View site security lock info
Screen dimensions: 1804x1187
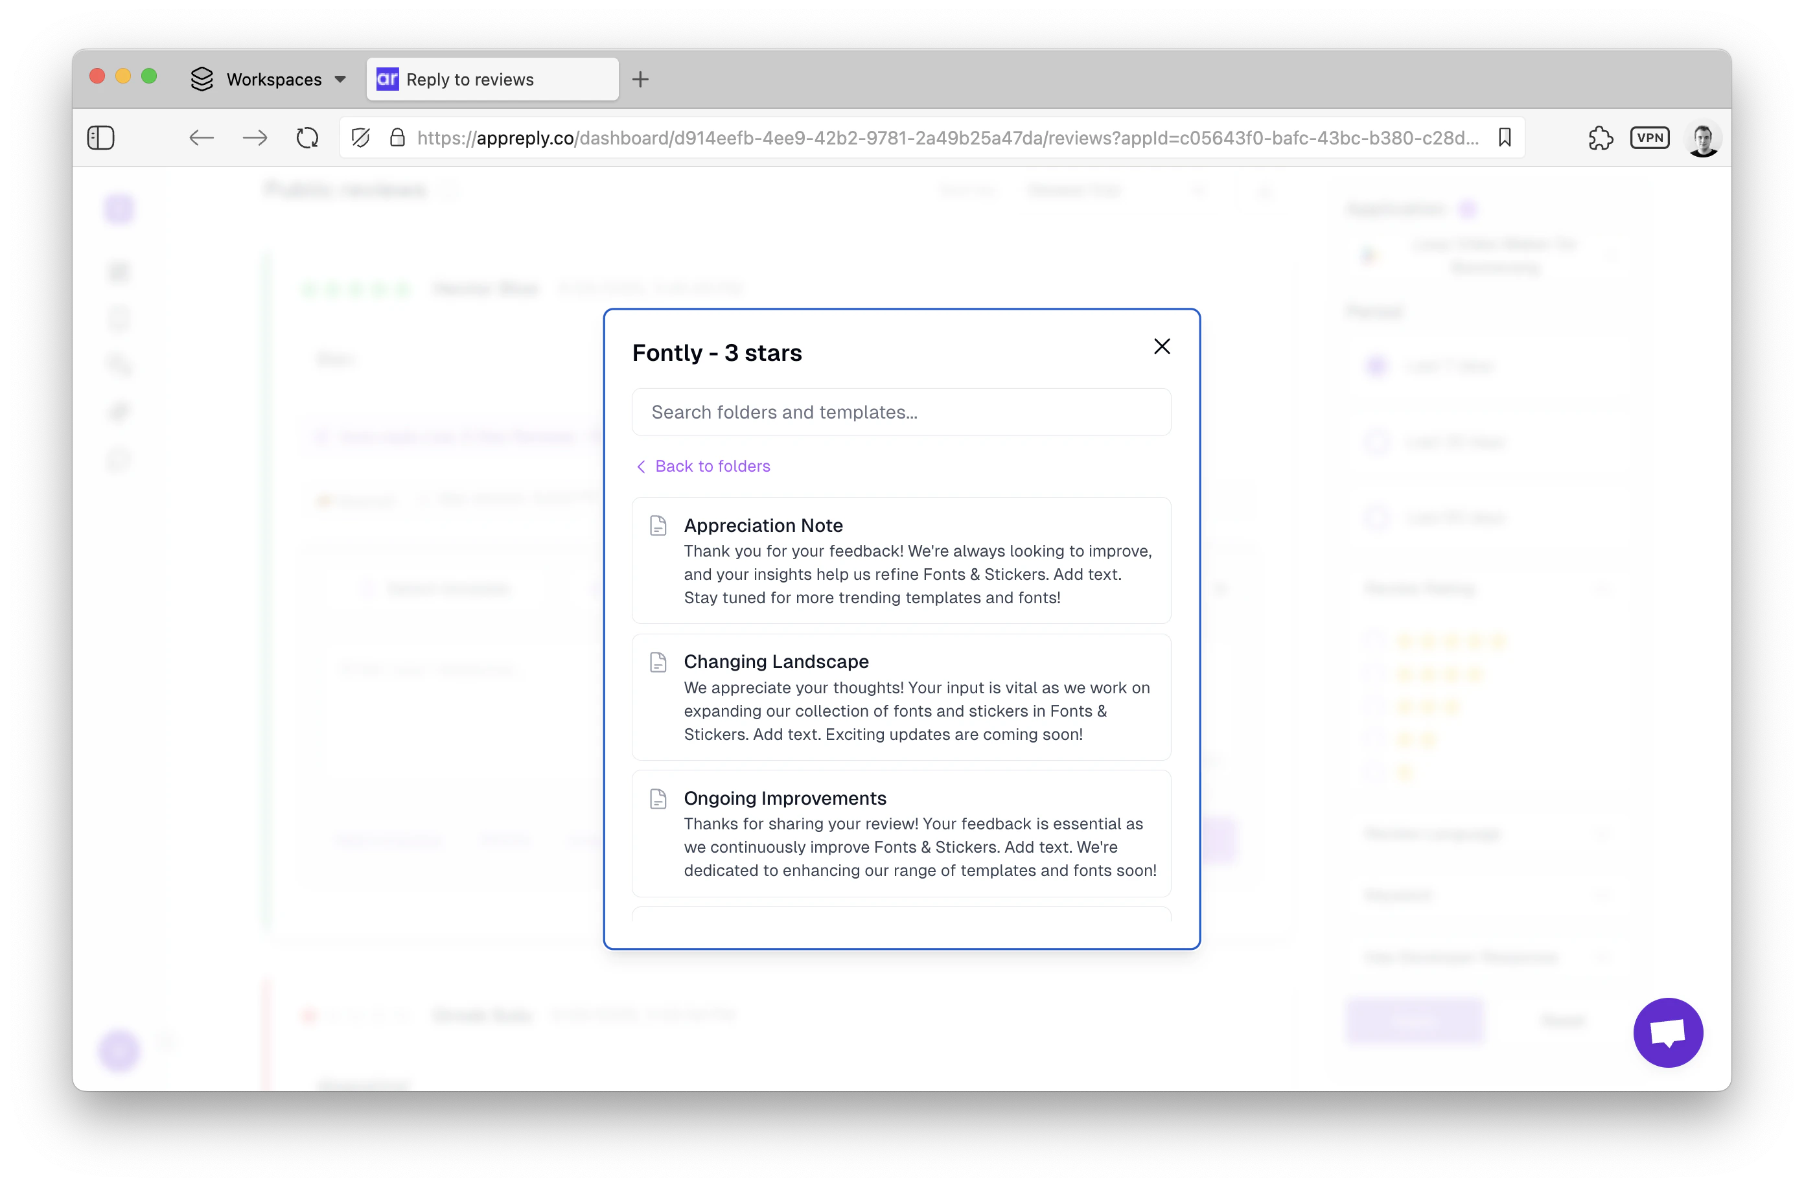[x=397, y=137]
